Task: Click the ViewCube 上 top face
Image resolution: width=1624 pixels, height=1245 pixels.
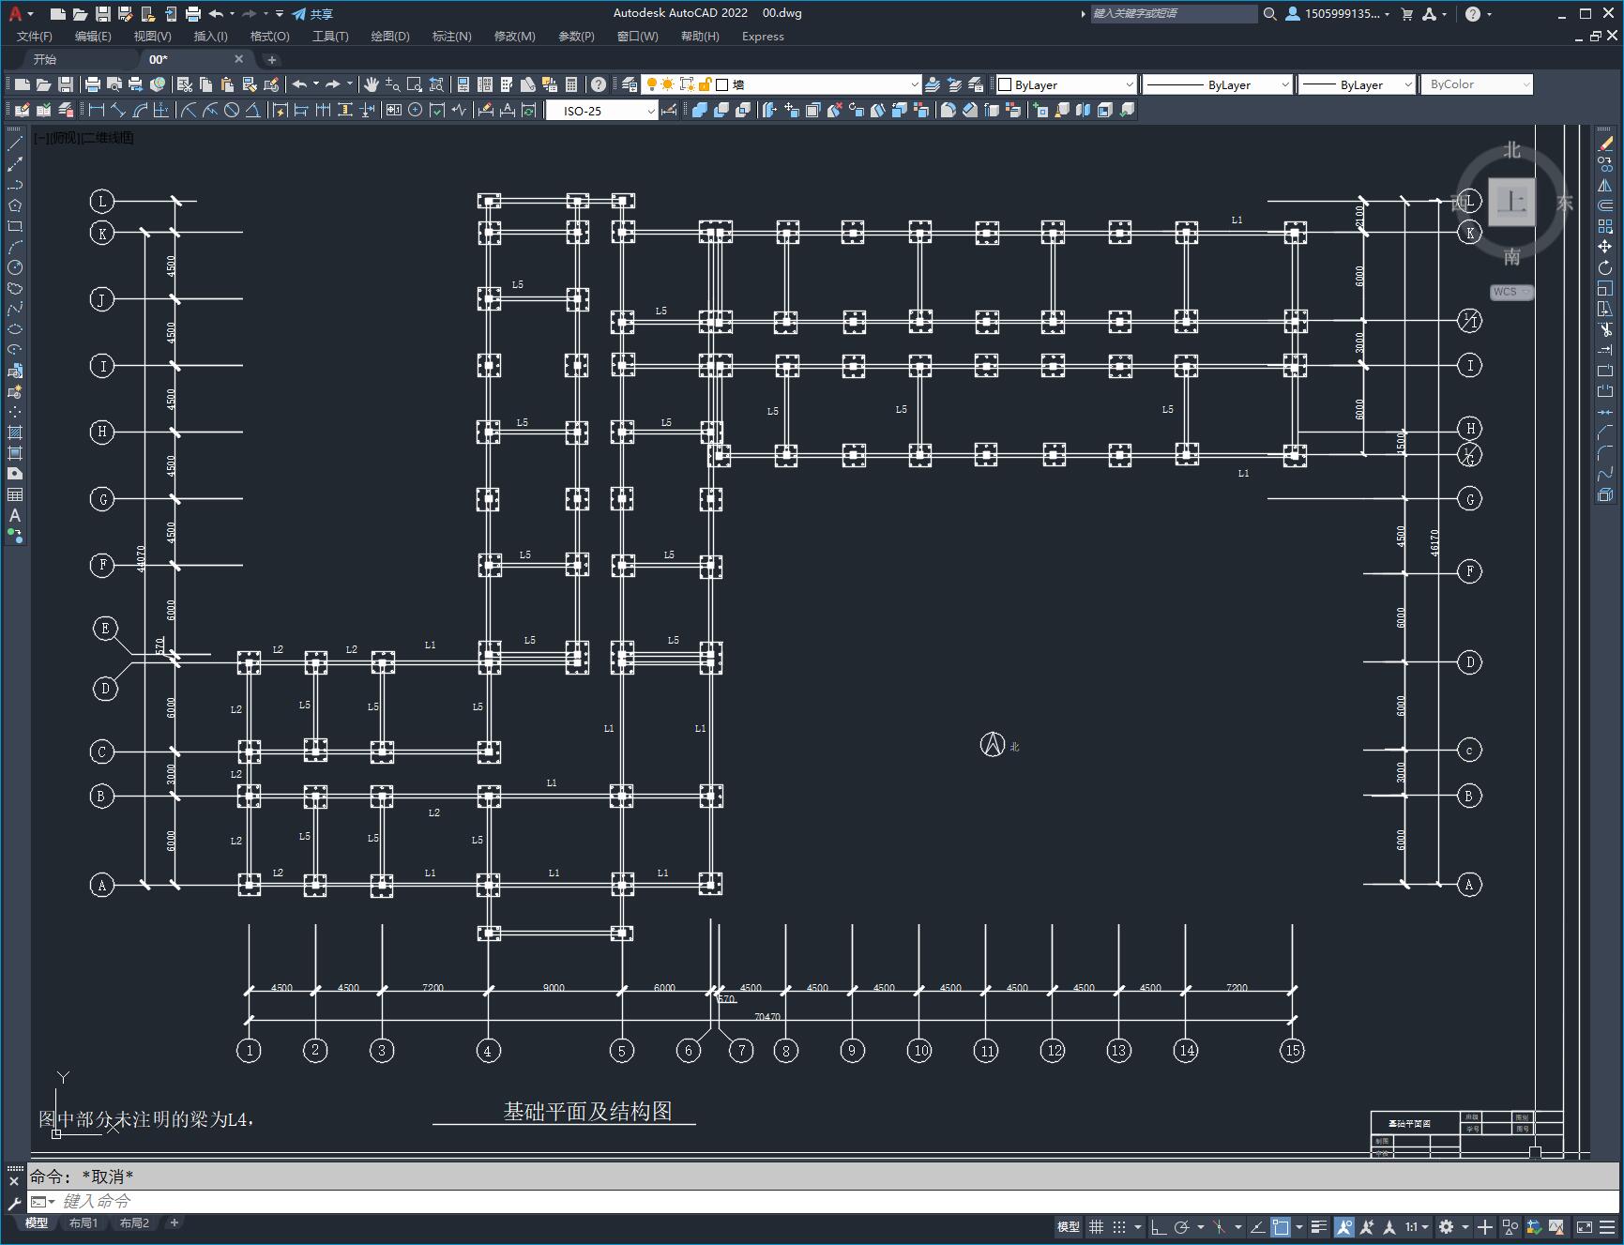Action: tap(1511, 202)
